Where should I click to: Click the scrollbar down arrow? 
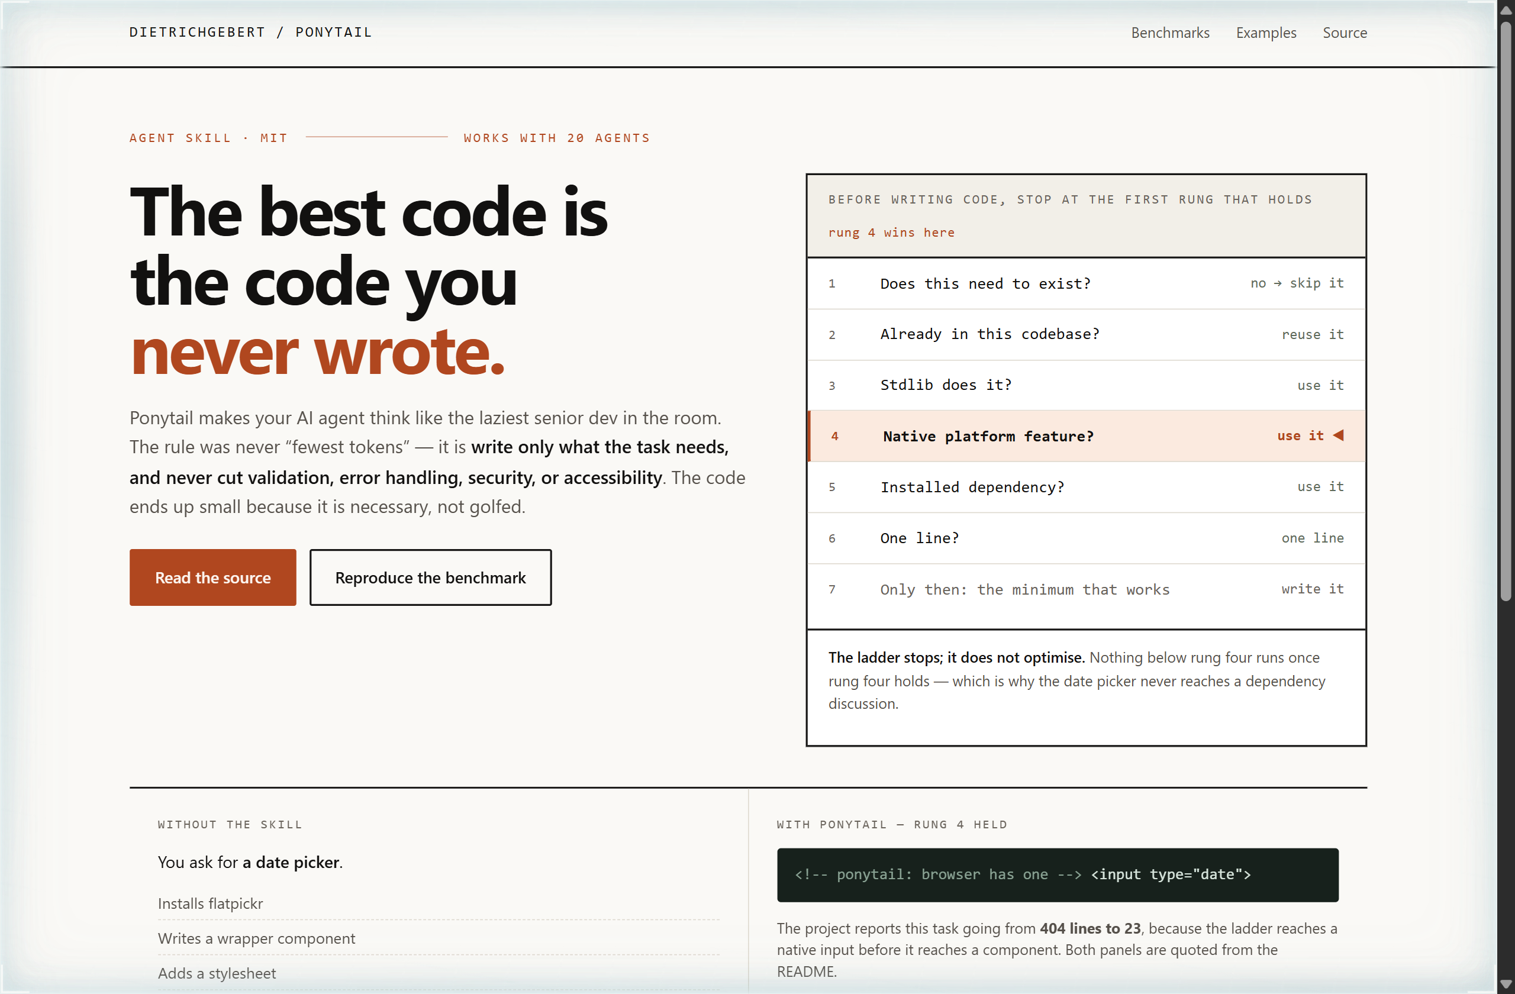[1506, 985]
